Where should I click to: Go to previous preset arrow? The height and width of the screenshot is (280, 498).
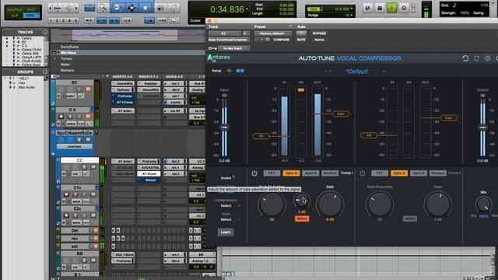(x=326, y=72)
